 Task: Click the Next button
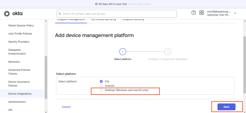226,107
